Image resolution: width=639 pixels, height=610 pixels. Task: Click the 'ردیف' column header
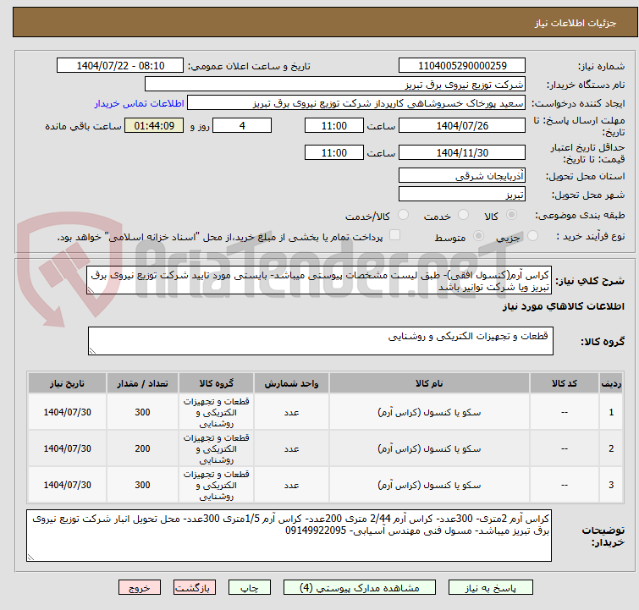pyautogui.click(x=611, y=383)
